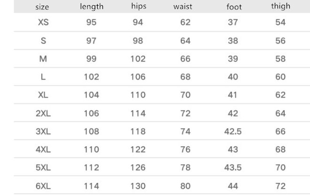Click the waist value for size XL
The image size is (310, 196).
pos(186,94)
